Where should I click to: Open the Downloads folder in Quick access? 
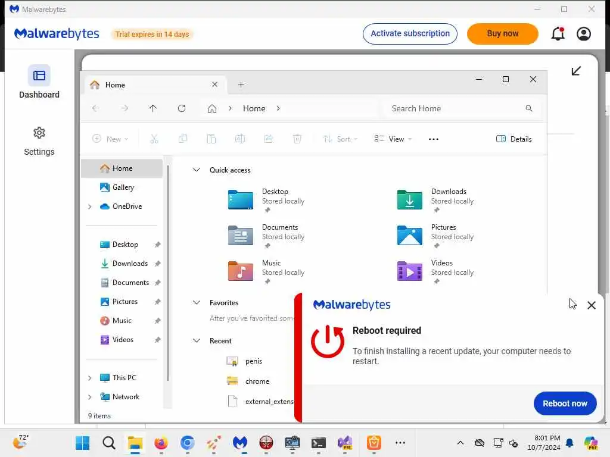(x=435, y=200)
